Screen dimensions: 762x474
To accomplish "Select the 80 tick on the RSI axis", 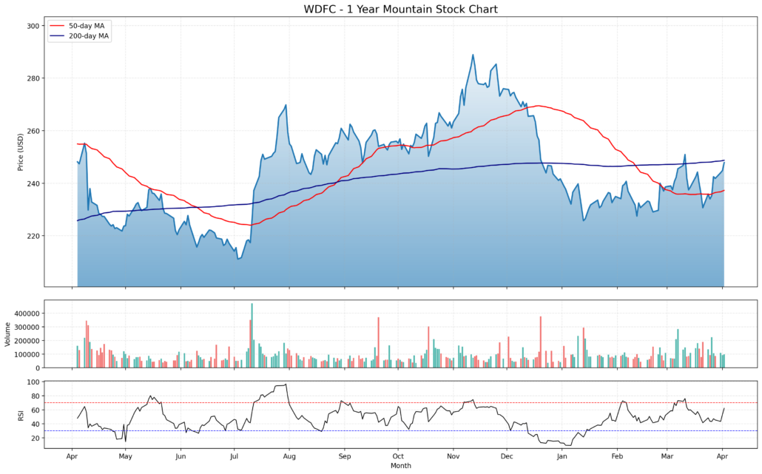I will 35,396.
